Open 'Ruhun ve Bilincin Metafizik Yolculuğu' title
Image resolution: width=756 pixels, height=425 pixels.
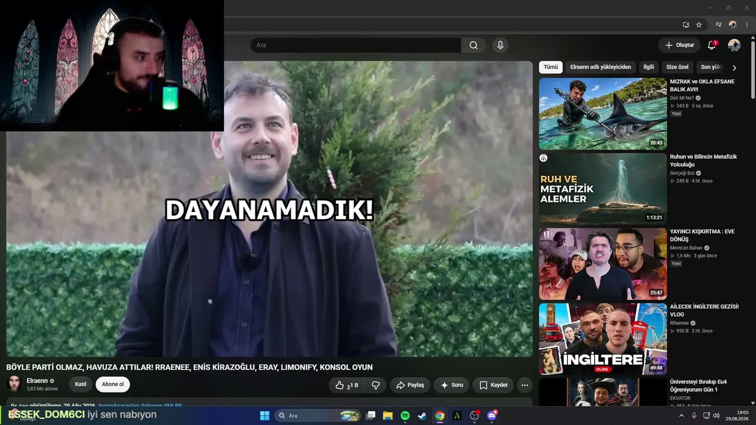pyautogui.click(x=703, y=161)
